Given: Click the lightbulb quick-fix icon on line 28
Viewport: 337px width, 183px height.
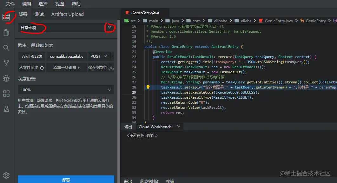Looking at the screenshot, I should (x=148, y=87).
